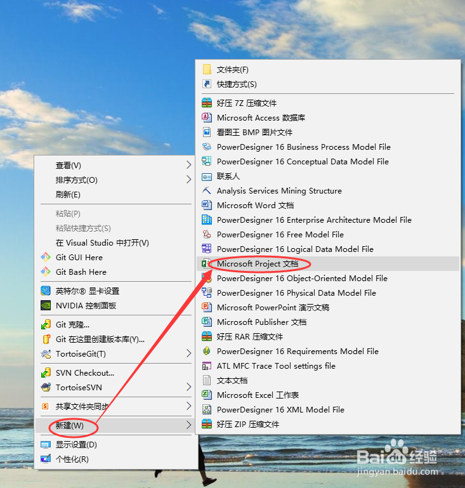Click the 看图王 BMP image icon
Viewport: 465px width, 488px height.
pyautogui.click(x=207, y=132)
